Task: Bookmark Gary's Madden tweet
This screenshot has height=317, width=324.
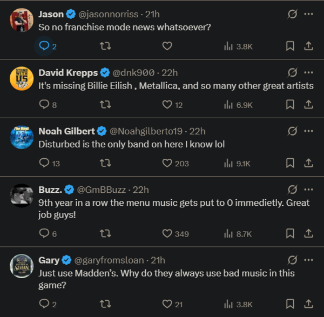Action: pyautogui.click(x=291, y=304)
